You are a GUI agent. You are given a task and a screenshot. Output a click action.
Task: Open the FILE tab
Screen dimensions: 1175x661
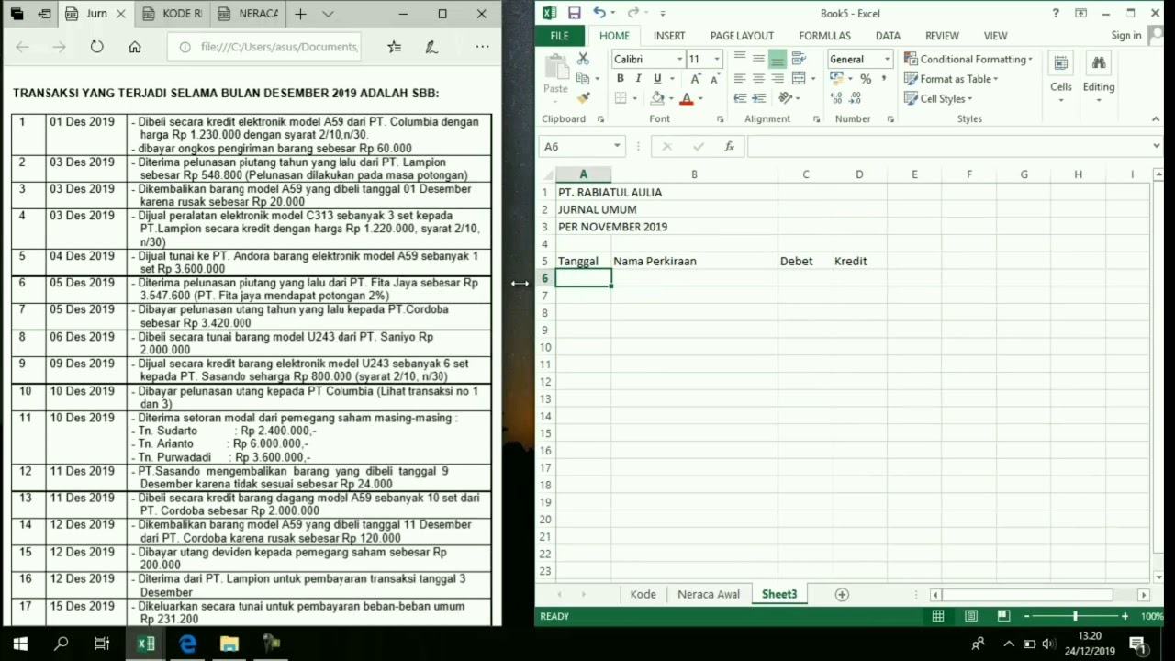point(559,36)
